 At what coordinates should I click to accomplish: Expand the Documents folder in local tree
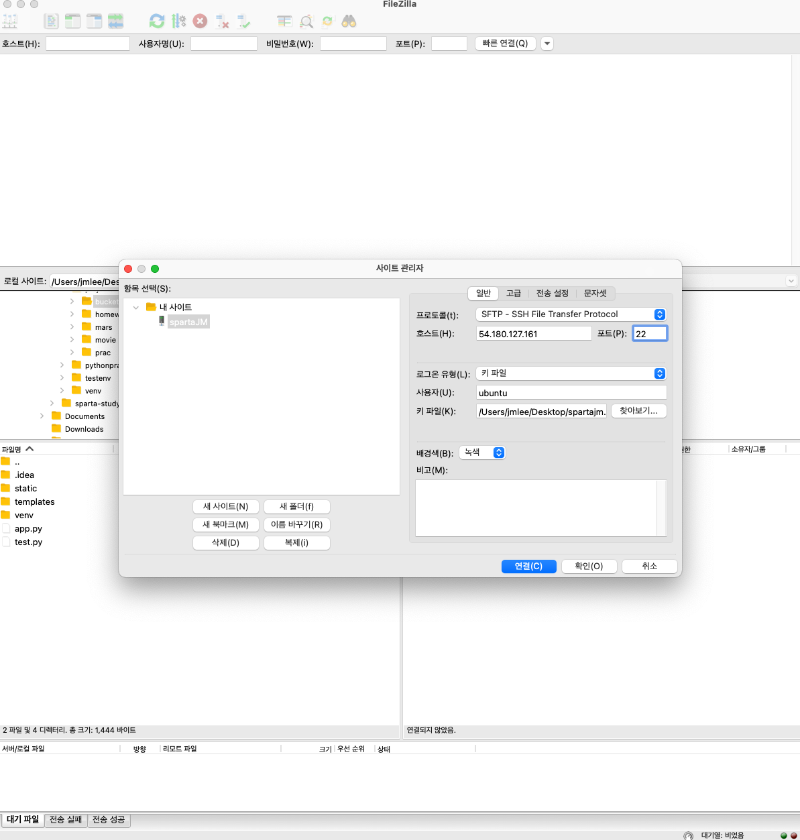[42, 416]
